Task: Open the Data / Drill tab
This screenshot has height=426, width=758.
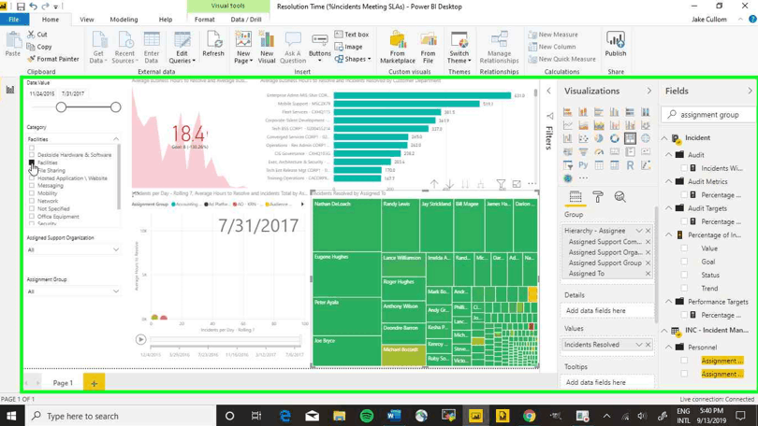Action: pyautogui.click(x=246, y=20)
